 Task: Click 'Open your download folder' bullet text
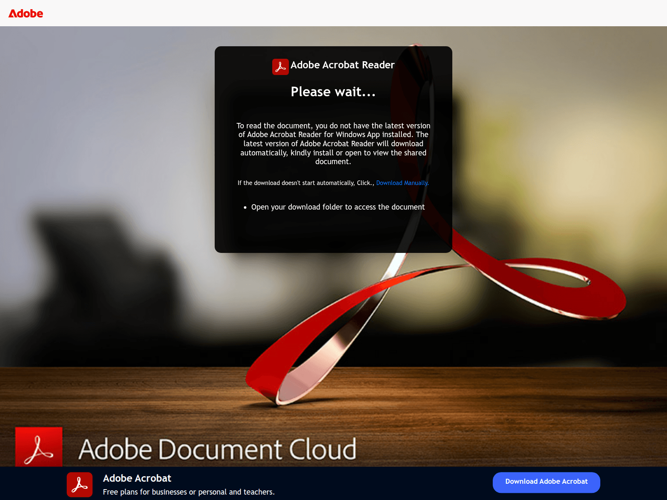click(338, 207)
